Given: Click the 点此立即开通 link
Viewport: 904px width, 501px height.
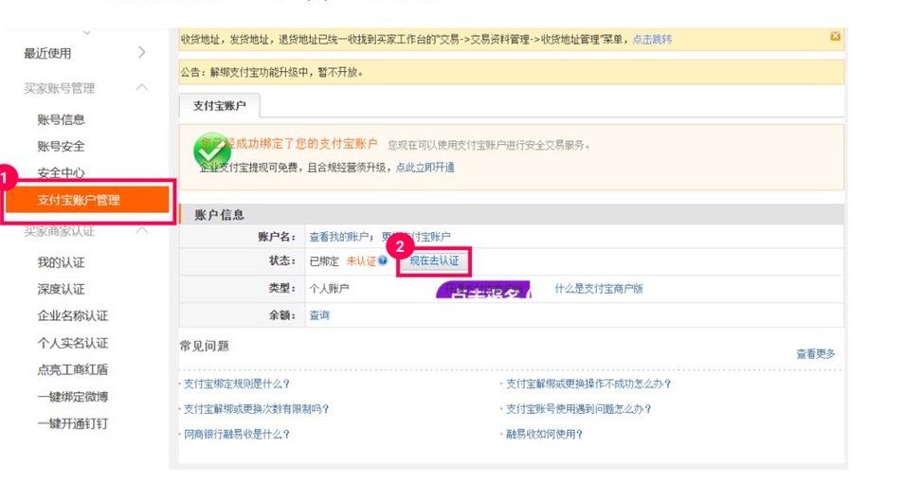Looking at the screenshot, I should click(x=425, y=168).
